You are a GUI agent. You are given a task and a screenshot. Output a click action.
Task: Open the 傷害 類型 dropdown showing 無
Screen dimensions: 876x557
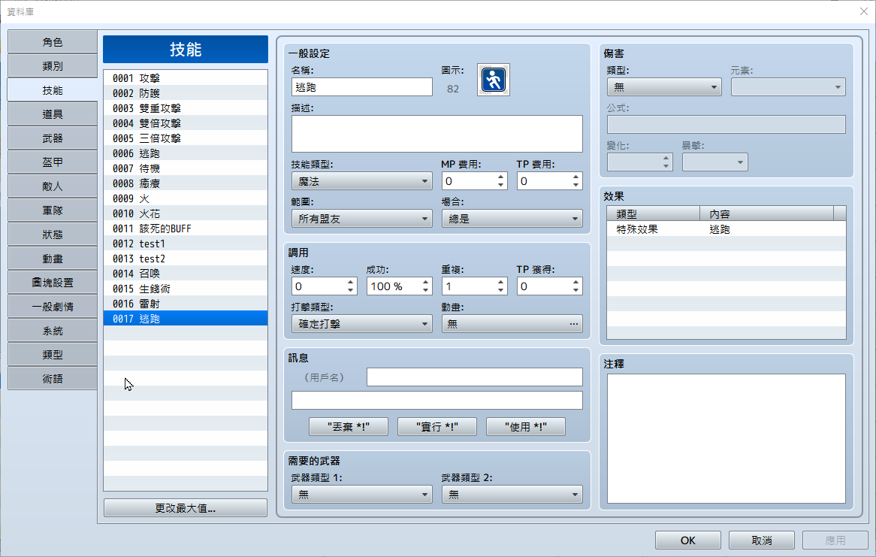point(664,86)
